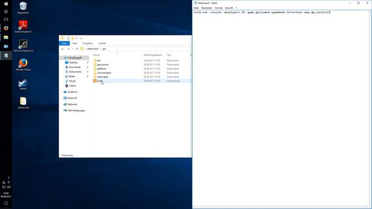
Task: Select the platform folder in file list
Action: tap(102, 69)
